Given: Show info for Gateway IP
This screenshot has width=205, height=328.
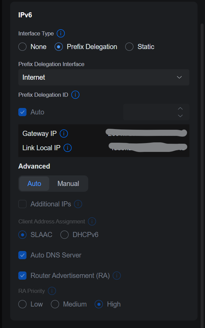Looking at the screenshot, I should 64,134.
